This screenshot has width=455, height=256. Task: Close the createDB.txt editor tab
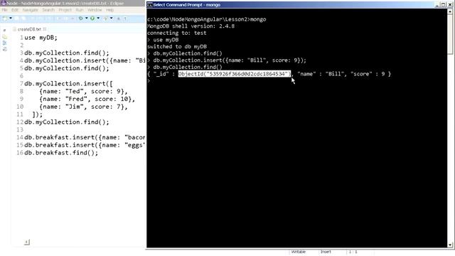[x=45, y=29]
